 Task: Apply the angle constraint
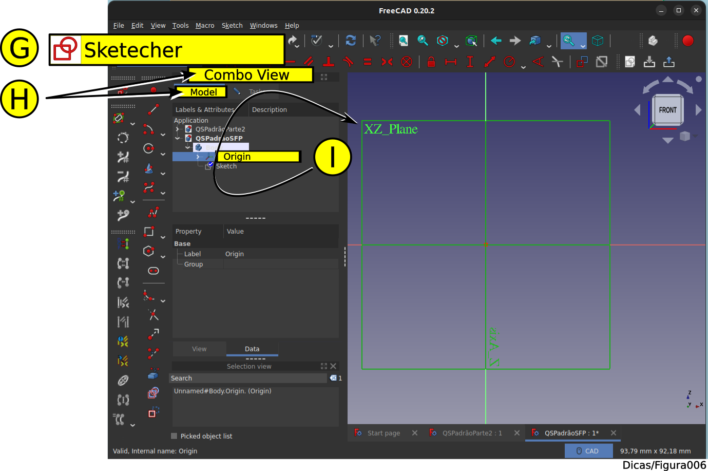(x=538, y=62)
